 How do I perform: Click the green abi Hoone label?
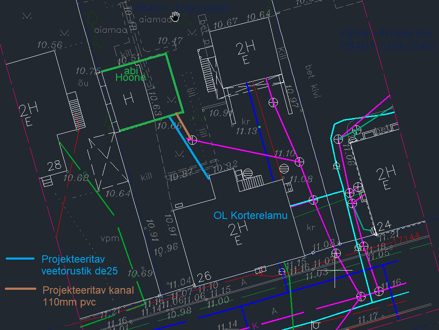coord(131,74)
